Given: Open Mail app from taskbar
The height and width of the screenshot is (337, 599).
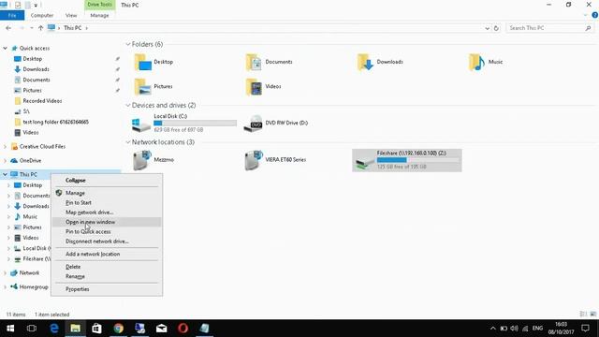Looking at the screenshot, I should point(161,329).
